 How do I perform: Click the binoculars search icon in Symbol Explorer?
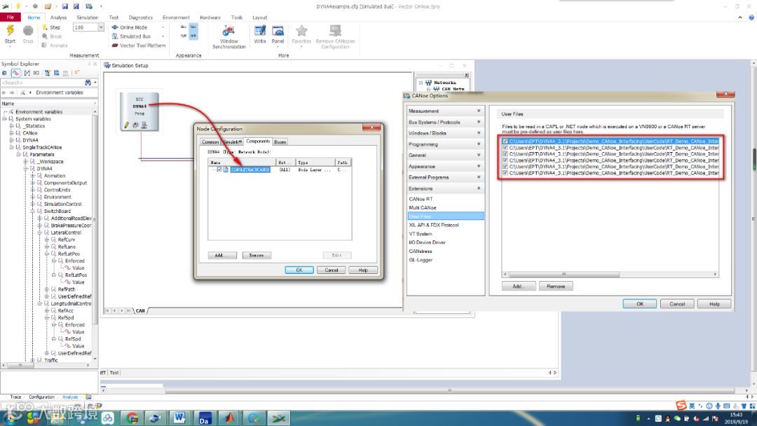88,83
